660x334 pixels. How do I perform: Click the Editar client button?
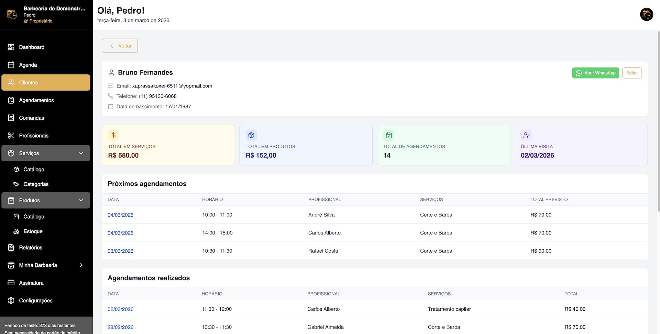(632, 73)
